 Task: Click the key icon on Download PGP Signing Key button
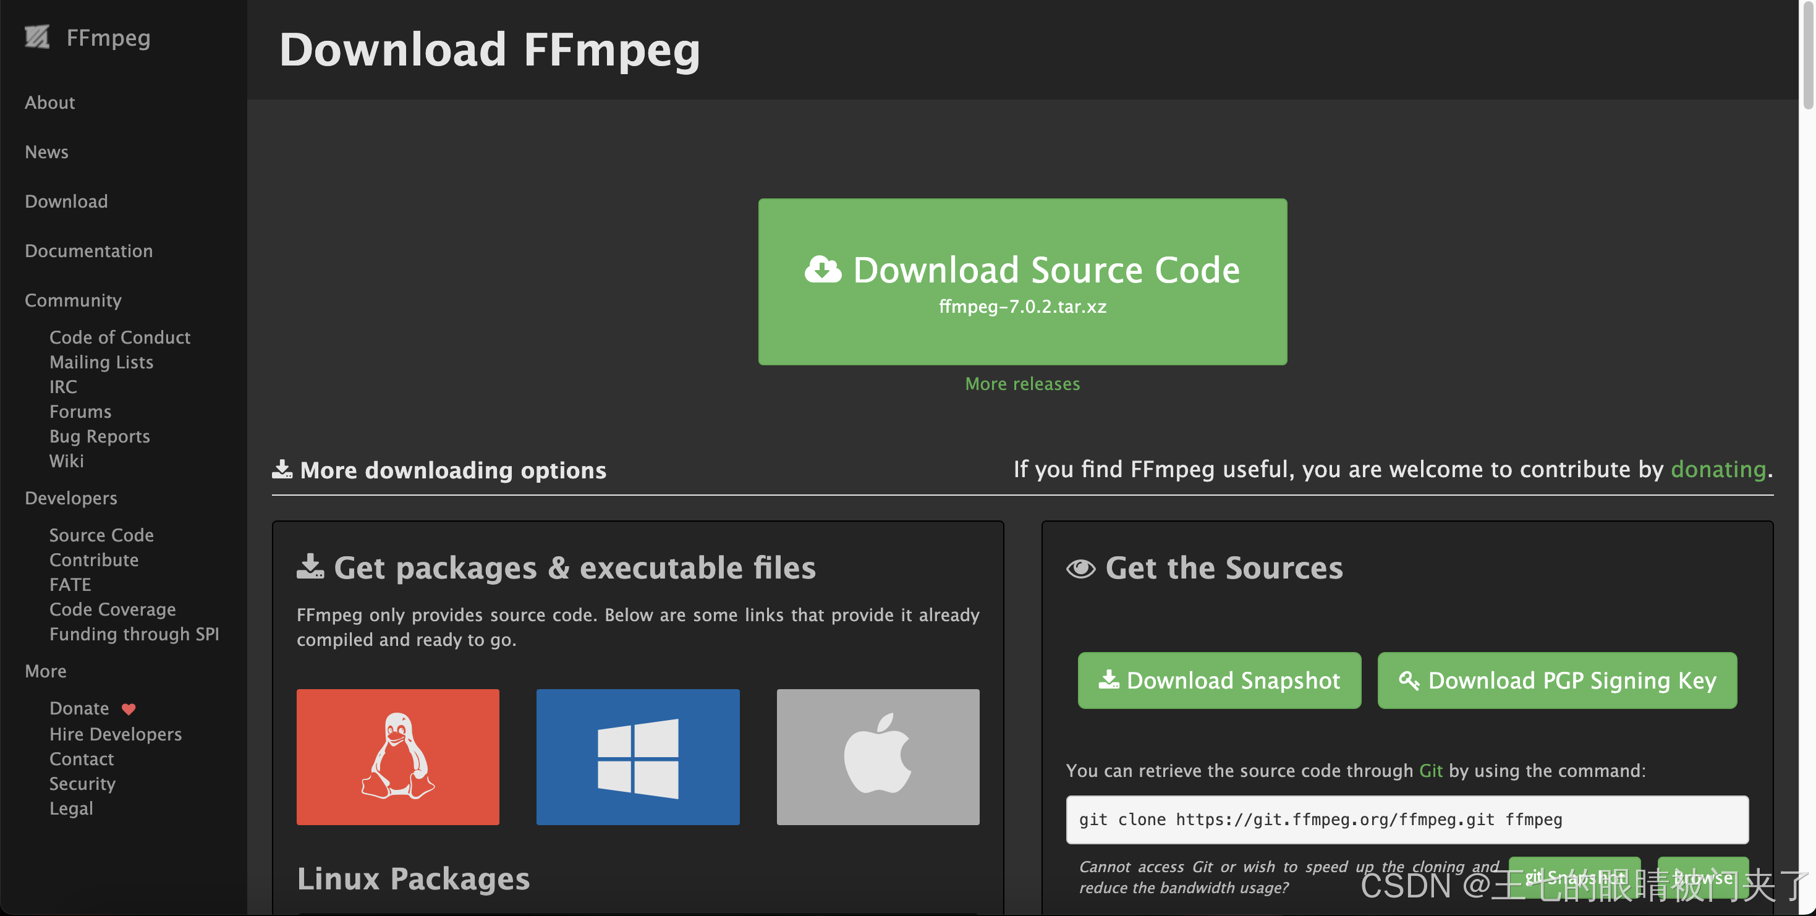(1411, 681)
